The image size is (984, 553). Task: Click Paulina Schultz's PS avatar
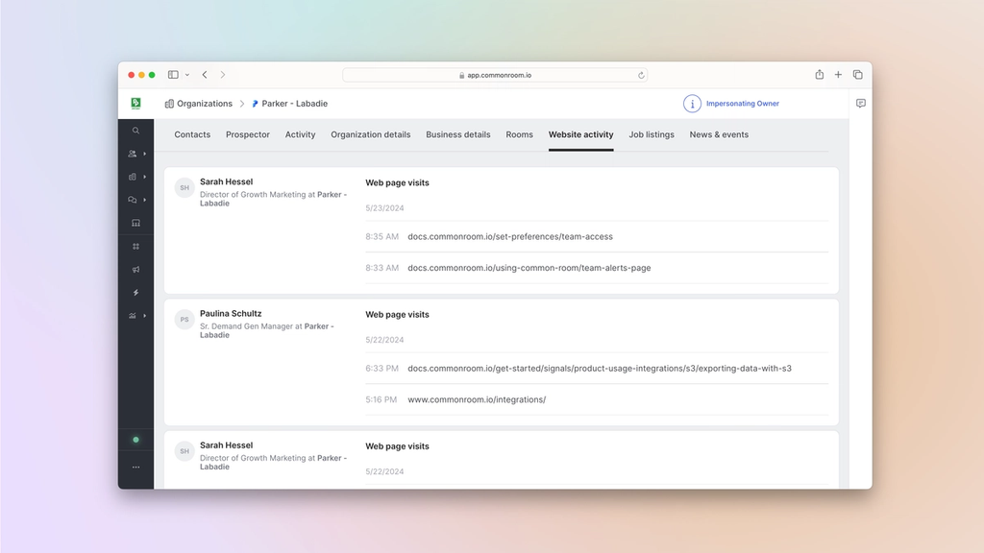coord(184,319)
